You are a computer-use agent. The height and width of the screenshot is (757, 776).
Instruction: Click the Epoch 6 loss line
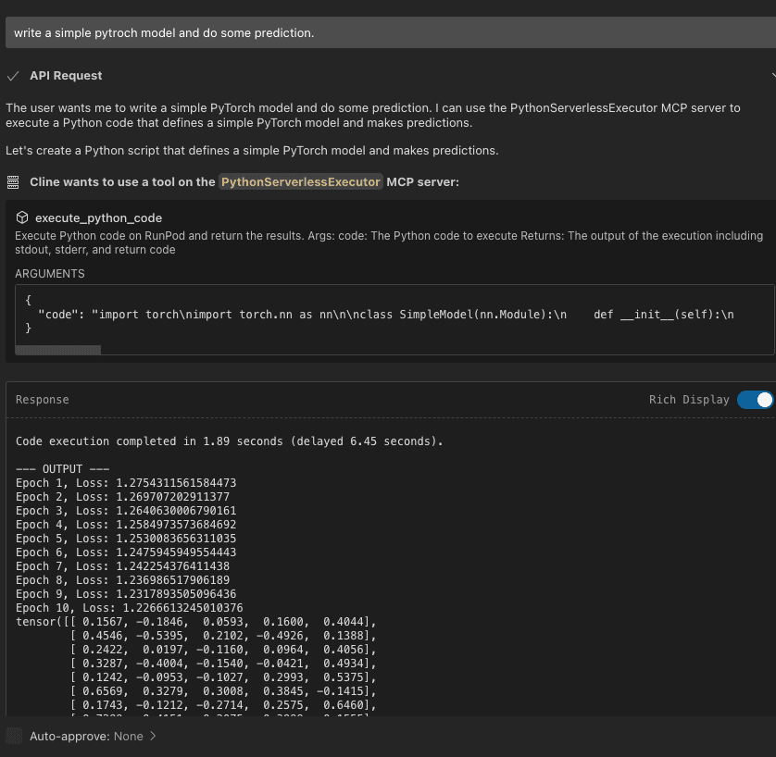pos(126,552)
